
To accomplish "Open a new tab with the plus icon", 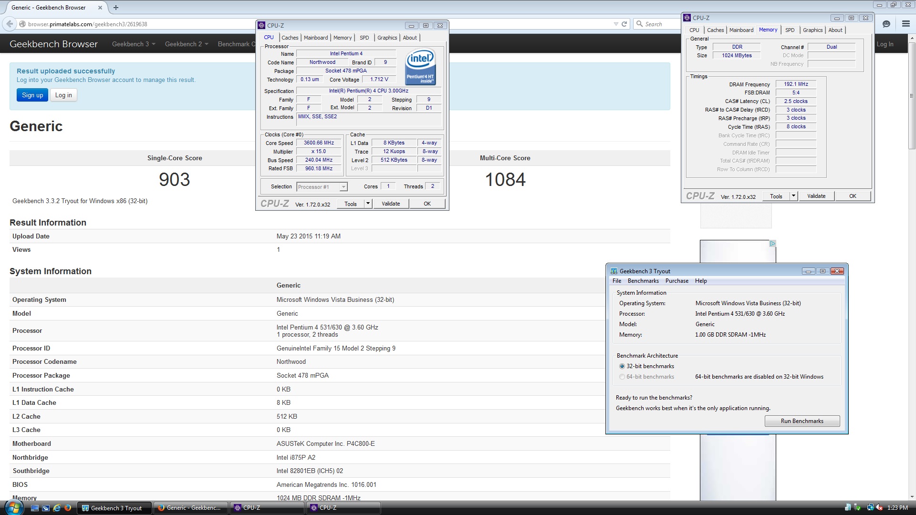I will [x=116, y=8].
